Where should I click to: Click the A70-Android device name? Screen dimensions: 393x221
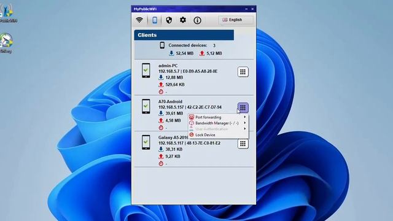[x=170, y=101]
